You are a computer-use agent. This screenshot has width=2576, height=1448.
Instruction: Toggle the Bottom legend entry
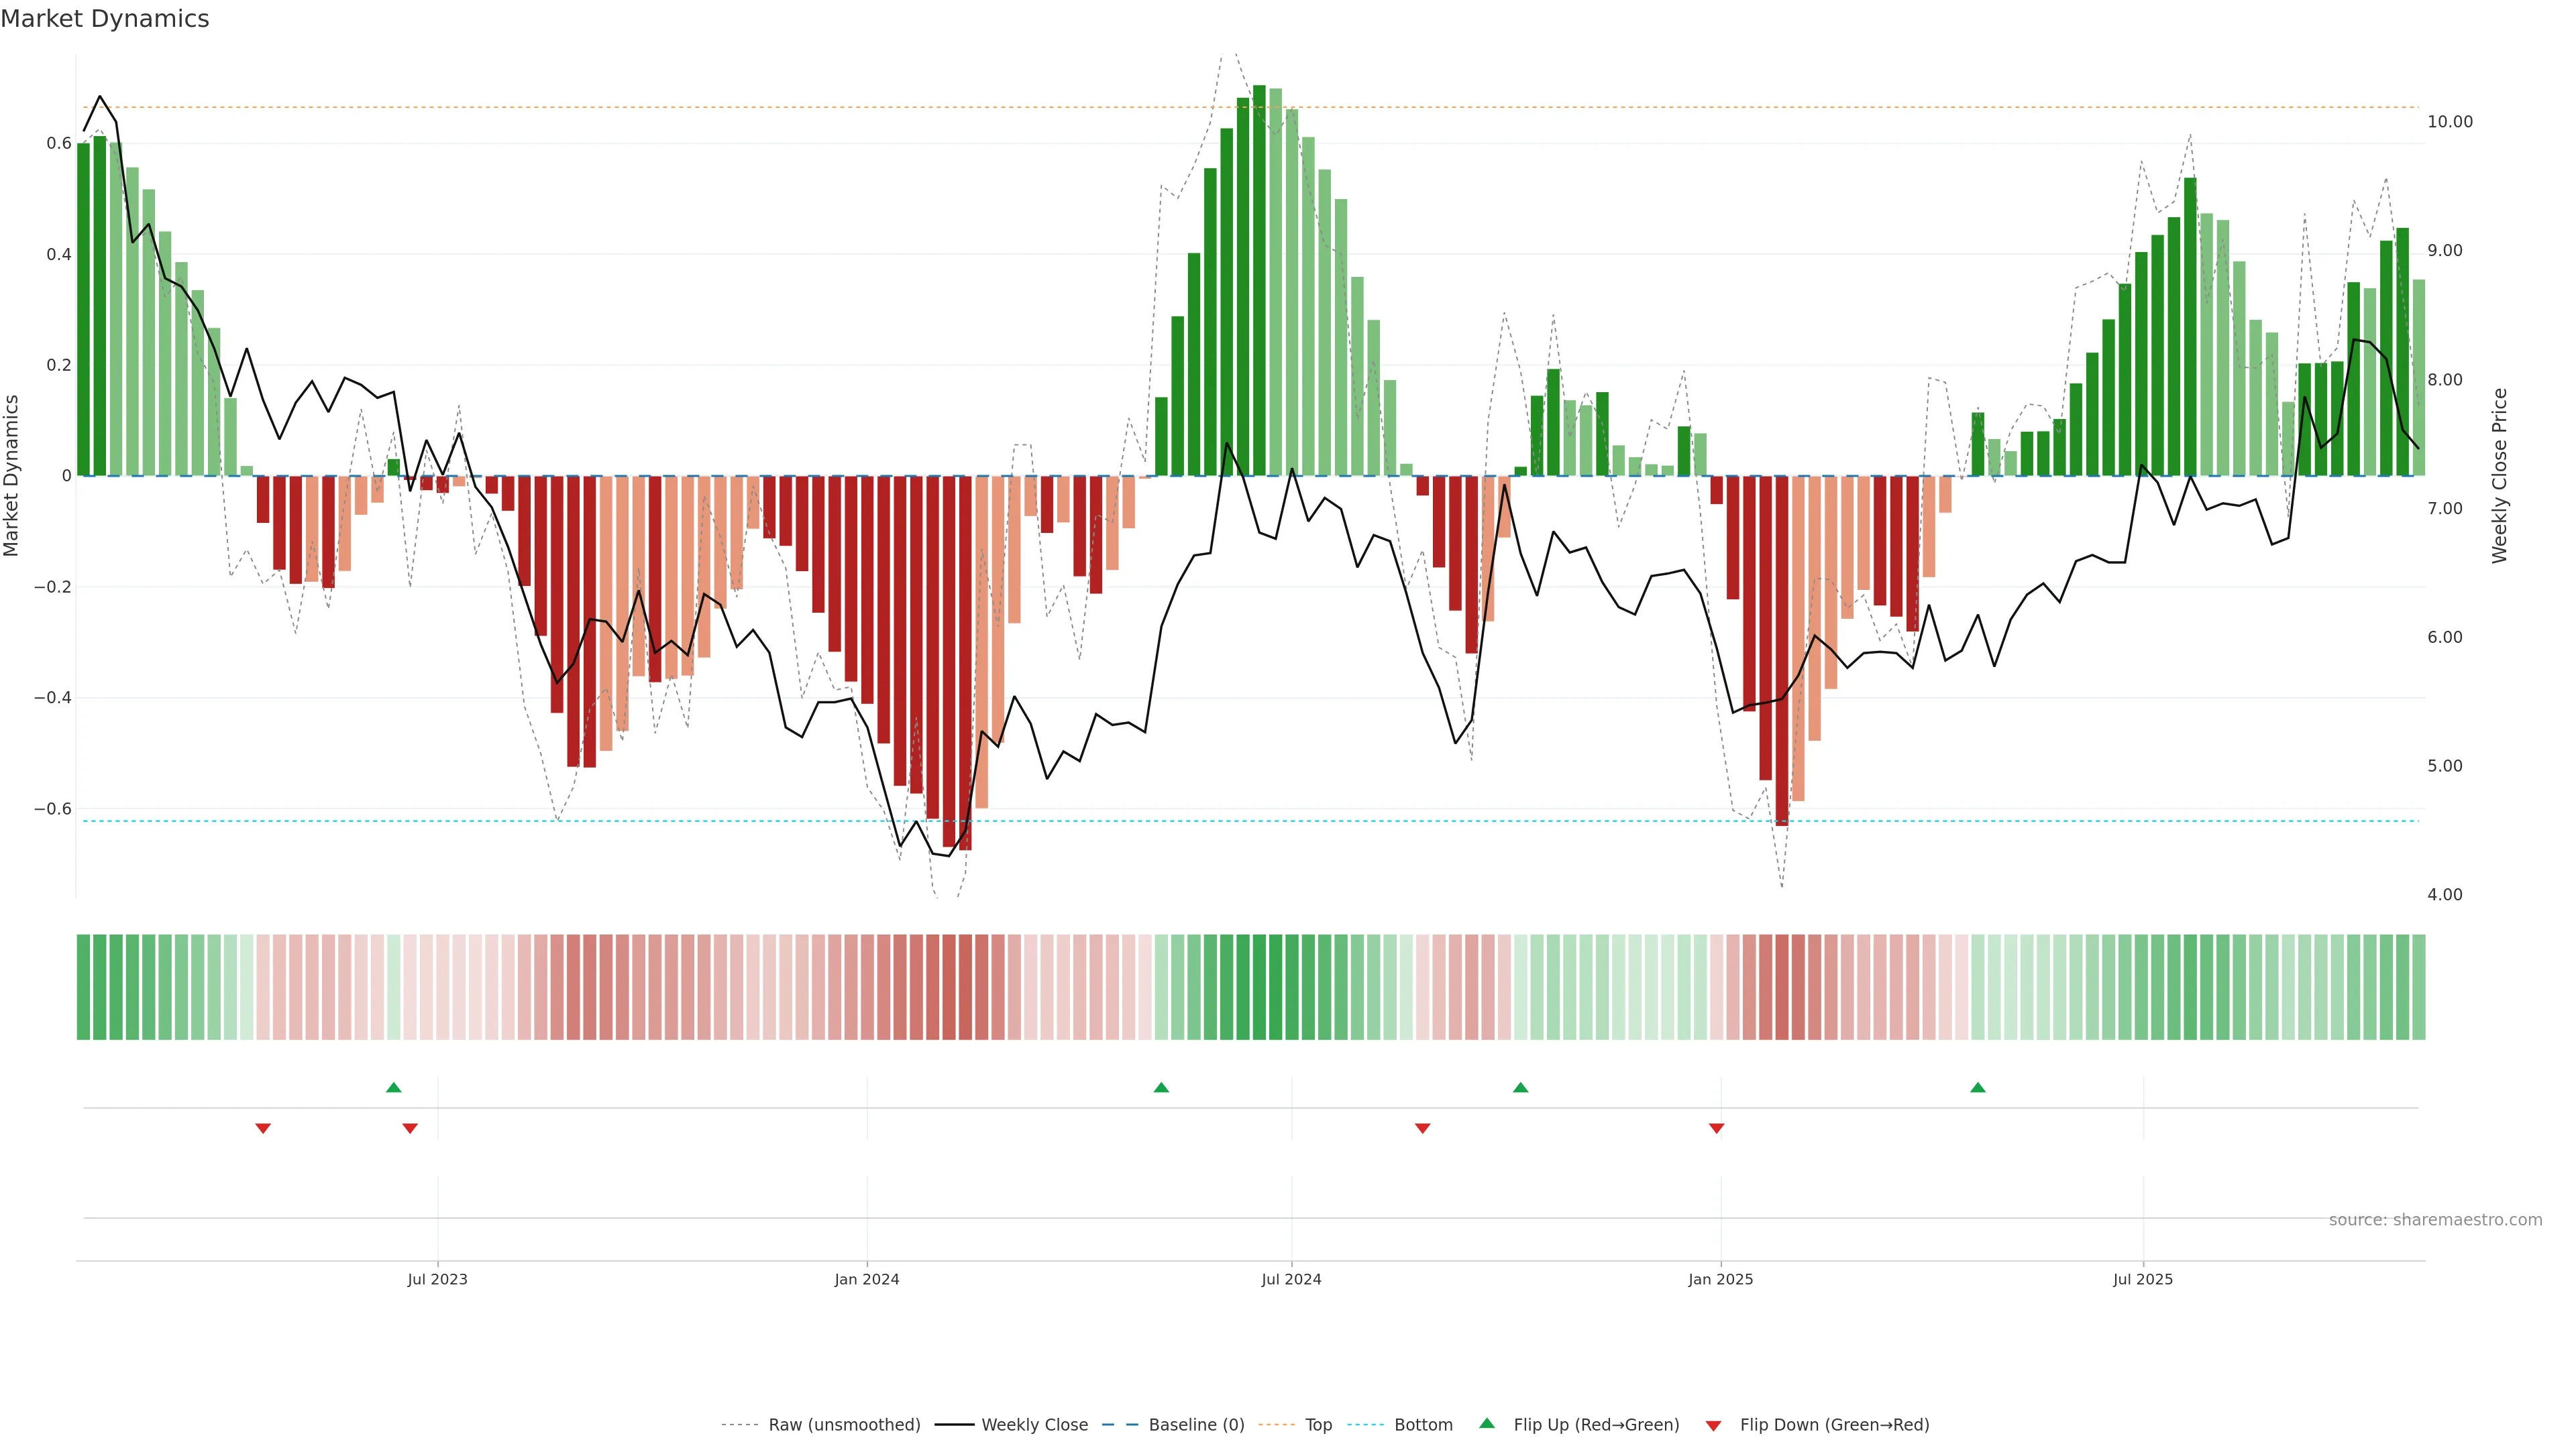pos(1423,1425)
